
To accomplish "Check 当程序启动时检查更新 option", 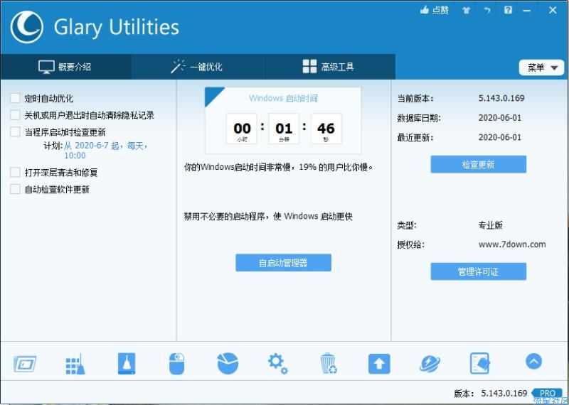I will pos(15,132).
